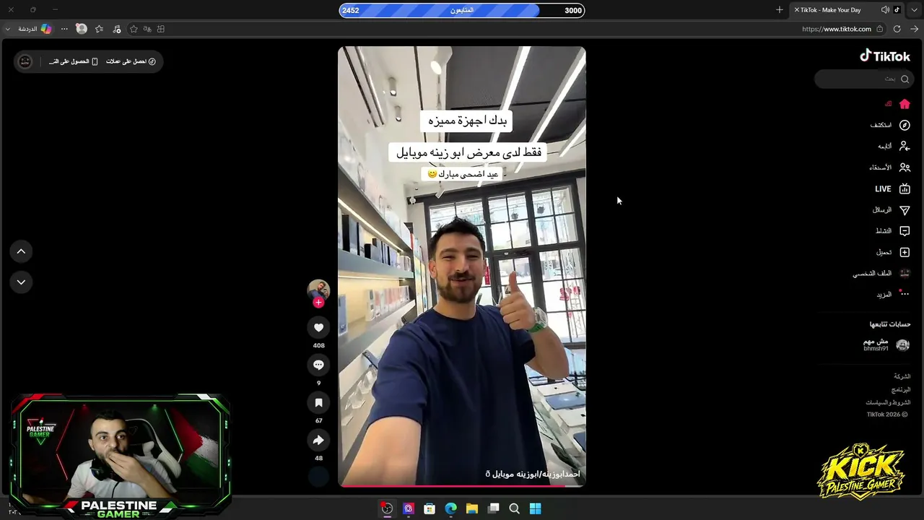Open Explore (استكشف) in the sidebar
The width and height of the screenshot is (924, 520).
tap(890, 125)
